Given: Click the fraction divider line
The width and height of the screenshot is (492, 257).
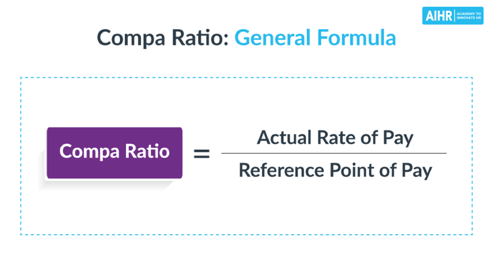Looking at the screenshot, I should tap(334, 153).
